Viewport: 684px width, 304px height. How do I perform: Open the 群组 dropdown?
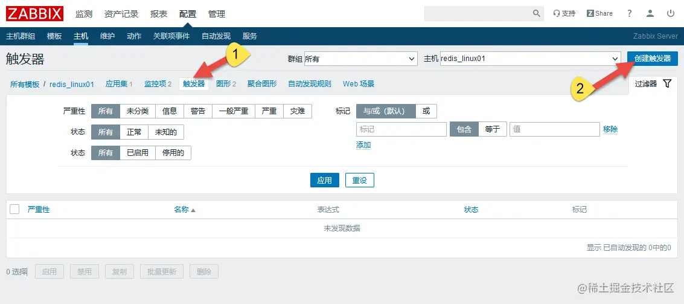[x=360, y=59]
